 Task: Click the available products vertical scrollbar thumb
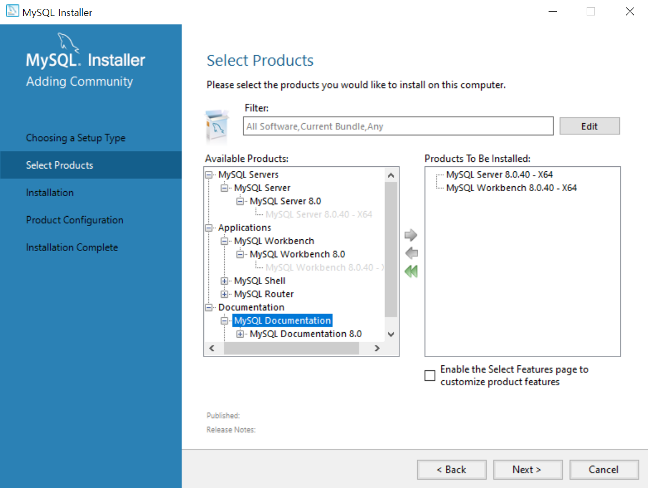391,249
